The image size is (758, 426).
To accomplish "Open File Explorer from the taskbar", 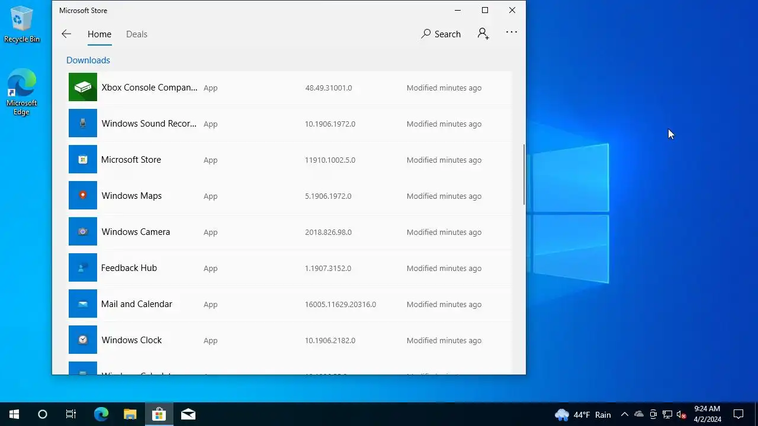I will (x=130, y=414).
